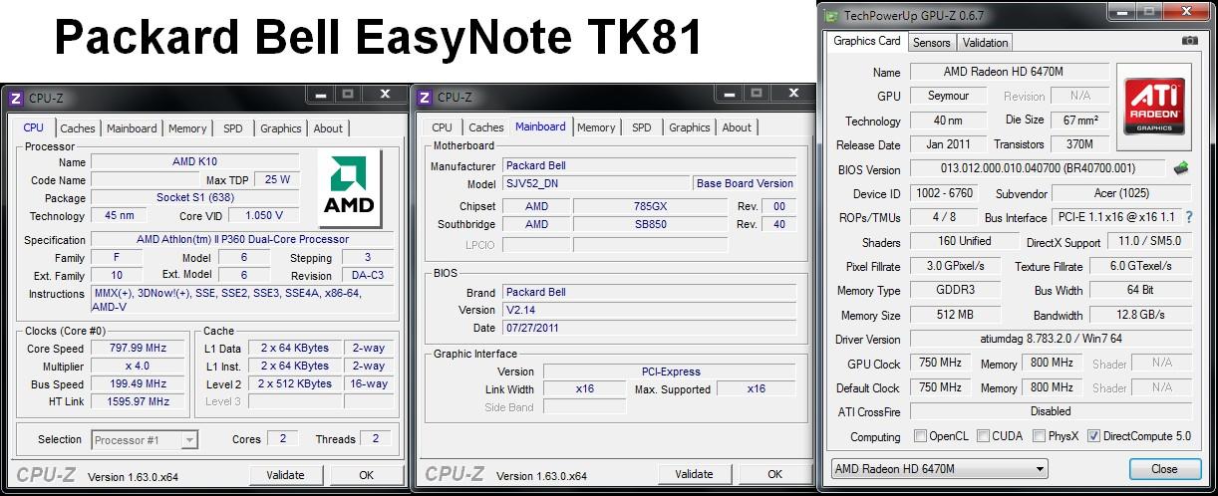Click the CPU-Z icon in left window title bar
The image size is (1218, 496).
point(15,98)
